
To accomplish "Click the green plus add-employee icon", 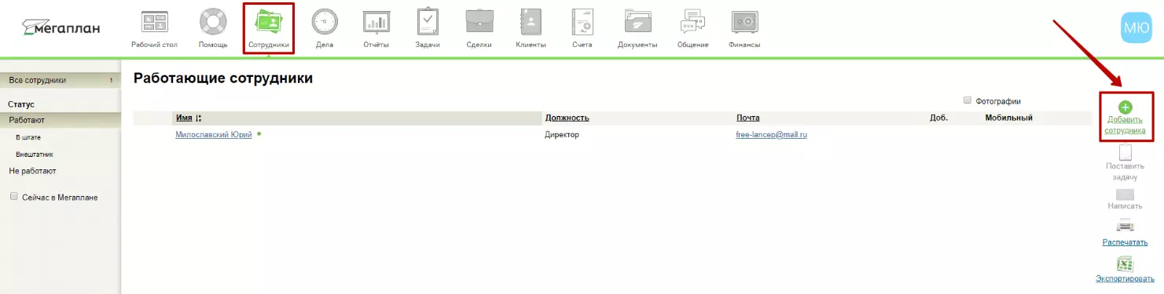I will (x=1125, y=107).
